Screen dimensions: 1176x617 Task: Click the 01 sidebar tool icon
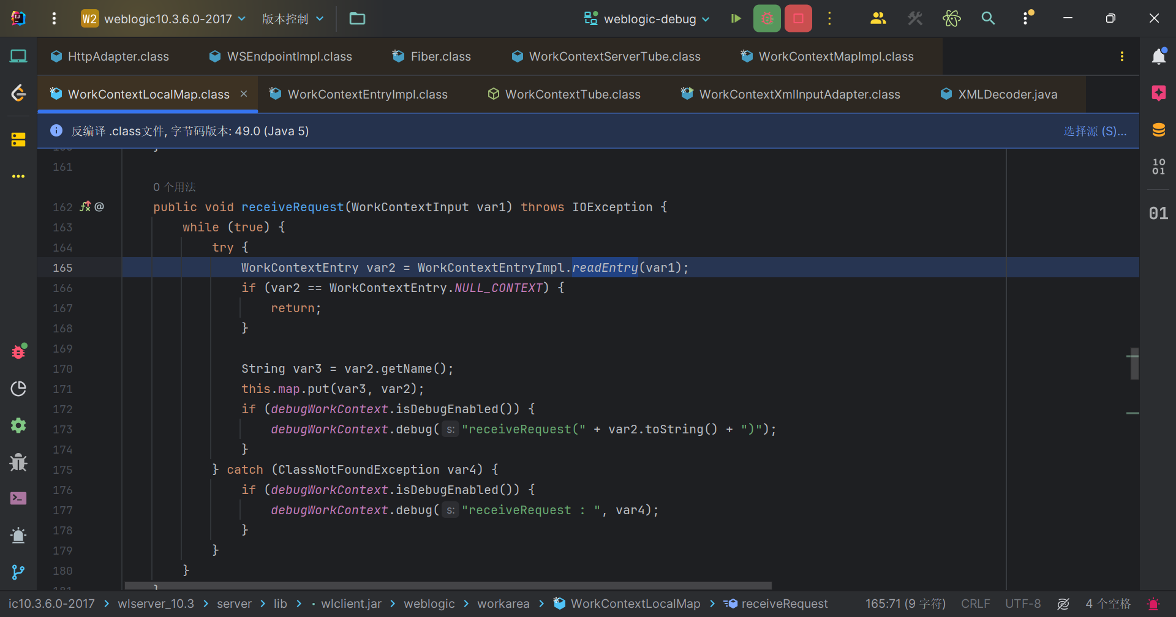pyautogui.click(x=1158, y=213)
